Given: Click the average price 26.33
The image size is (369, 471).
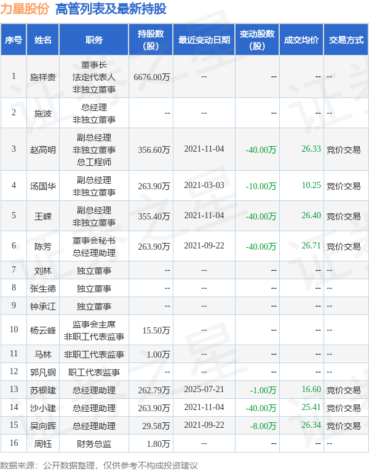Looking at the screenshot, I should 311,149.
